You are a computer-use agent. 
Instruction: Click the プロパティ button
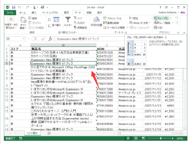pos(35,23)
